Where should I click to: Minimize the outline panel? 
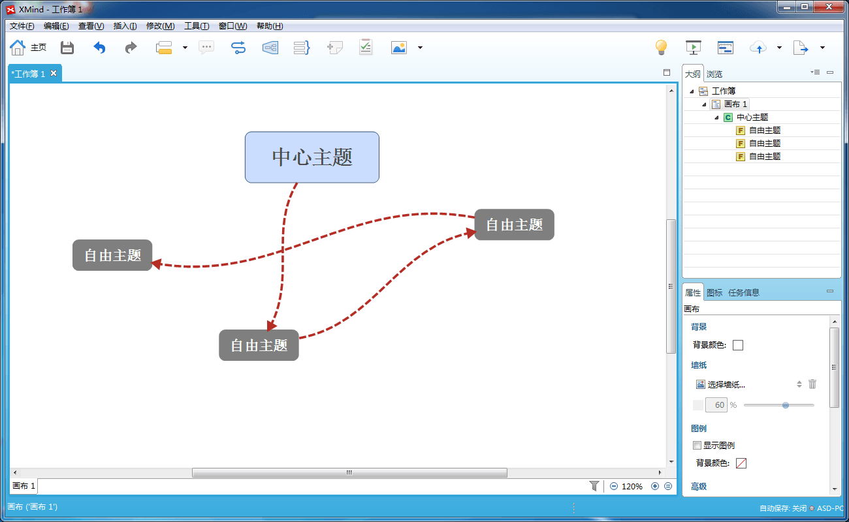[x=830, y=72]
